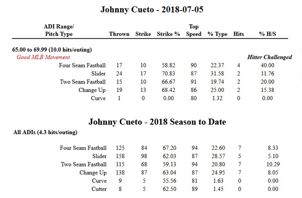Click the 70.83 strike percentage value
The height and width of the screenshot is (198, 302).
coord(168,74)
